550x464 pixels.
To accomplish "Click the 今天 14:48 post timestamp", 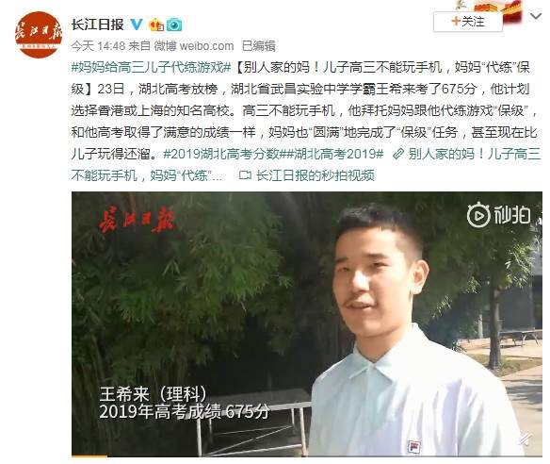I will [98, 45].
